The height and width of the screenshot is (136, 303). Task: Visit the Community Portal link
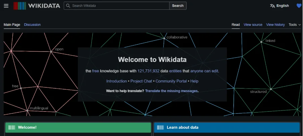171,81
